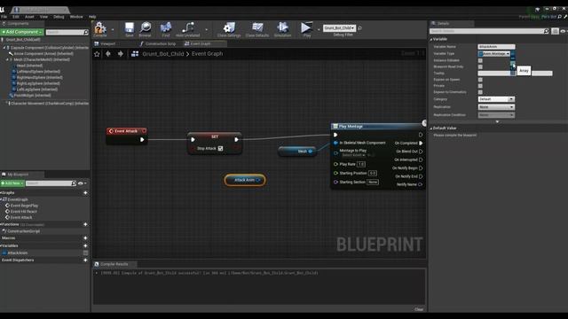Open the File menu
The width and height of the screenshot is (568, 319).
coord(4,17)
